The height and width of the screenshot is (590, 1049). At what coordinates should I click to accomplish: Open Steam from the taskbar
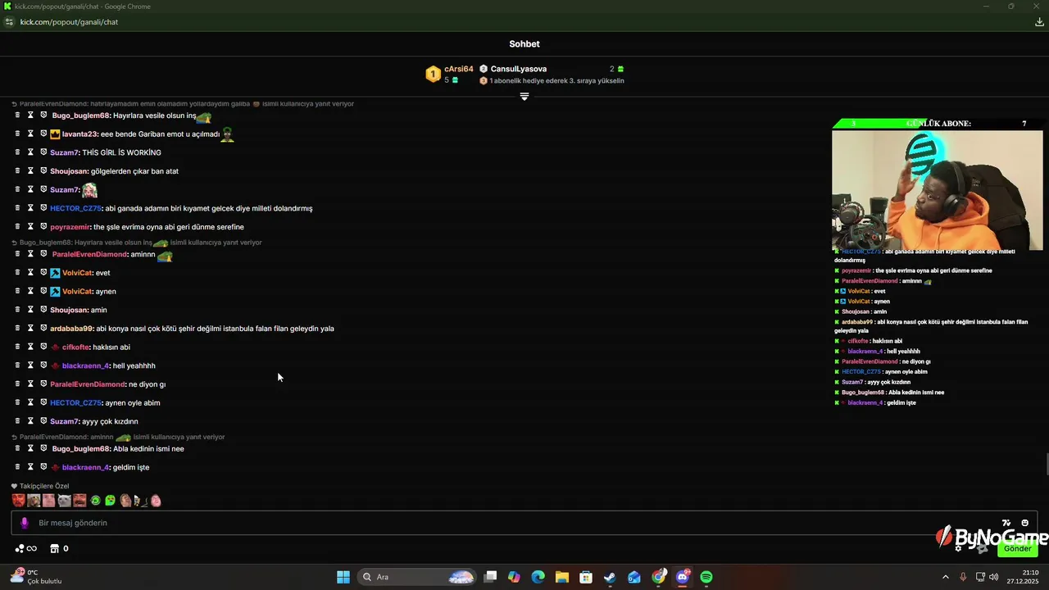pos(610,577)
